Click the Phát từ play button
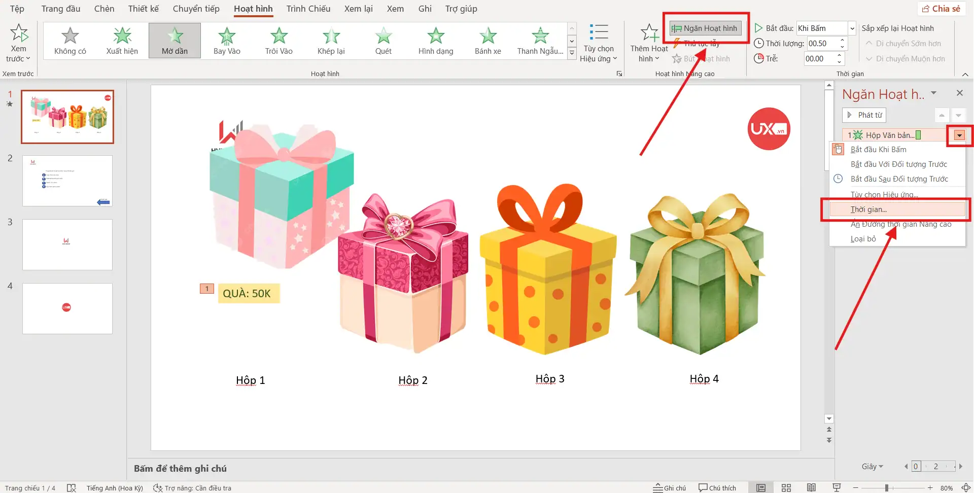This screenshot has width=974, height=493. pos(864,115)
